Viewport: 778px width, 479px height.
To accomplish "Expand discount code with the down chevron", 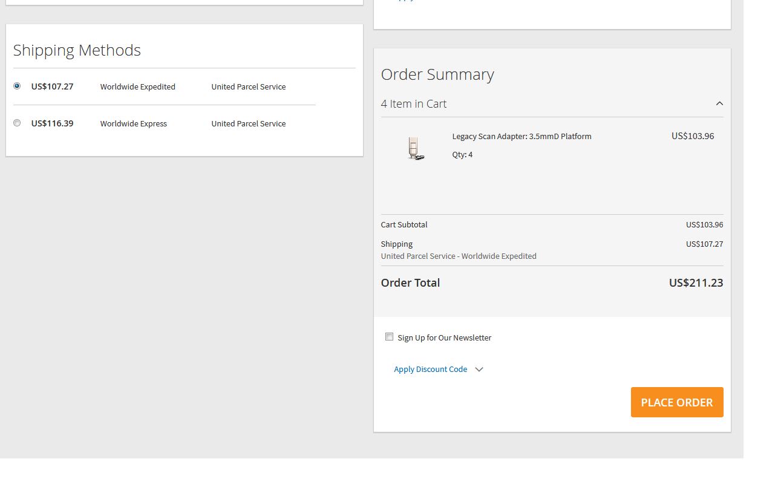I will coord(479,370).
